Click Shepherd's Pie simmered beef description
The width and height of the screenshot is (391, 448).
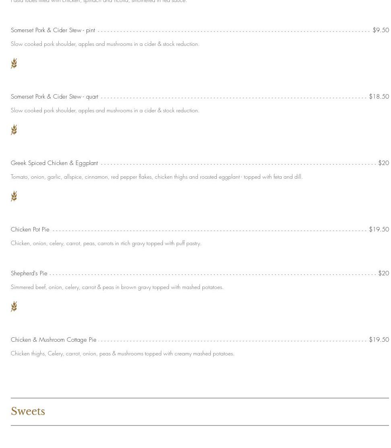pyautogui.click(x=117, y=287)
